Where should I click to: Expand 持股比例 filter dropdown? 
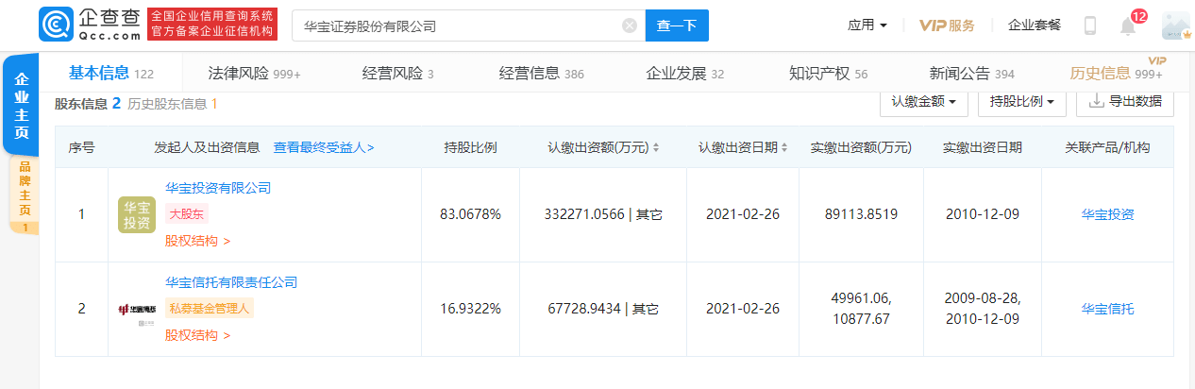1022,101
